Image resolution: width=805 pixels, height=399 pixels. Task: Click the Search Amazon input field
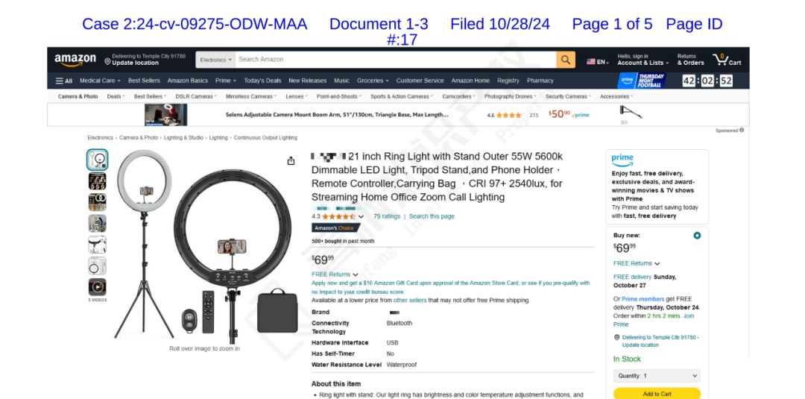click(x=396, y=60)
